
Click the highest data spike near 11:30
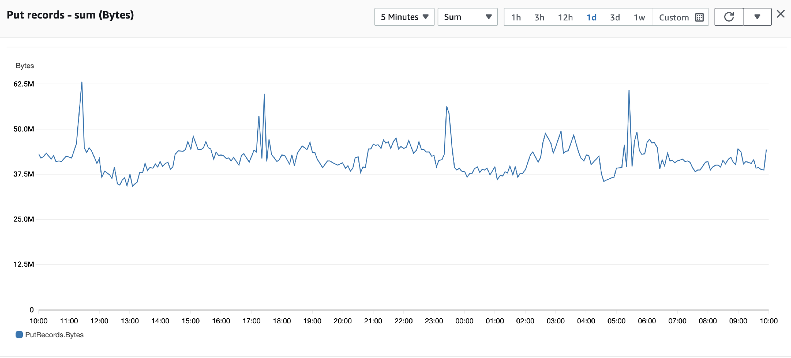82,82
